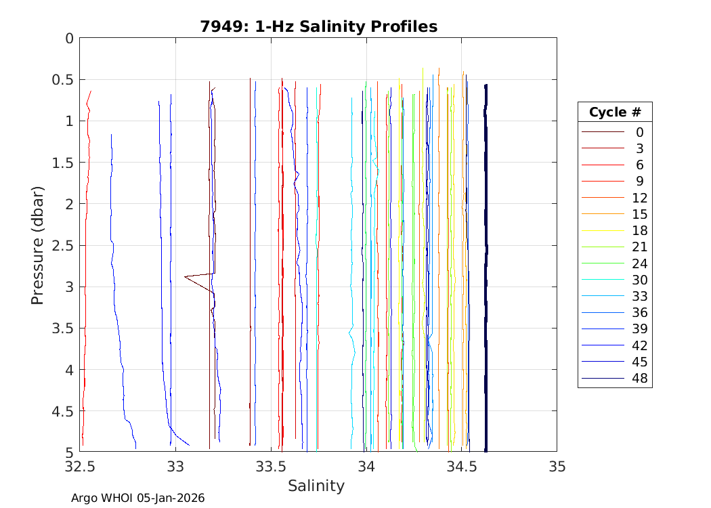Select the Cycle 0 legend line sample
This screenshot has height=508, width=711.
(602, 132)
